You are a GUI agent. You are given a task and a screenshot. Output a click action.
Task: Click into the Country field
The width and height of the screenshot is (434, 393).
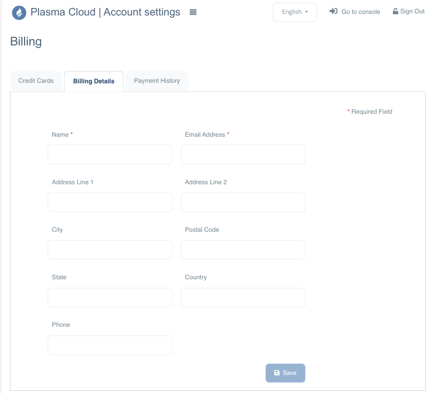click(243, 297)
